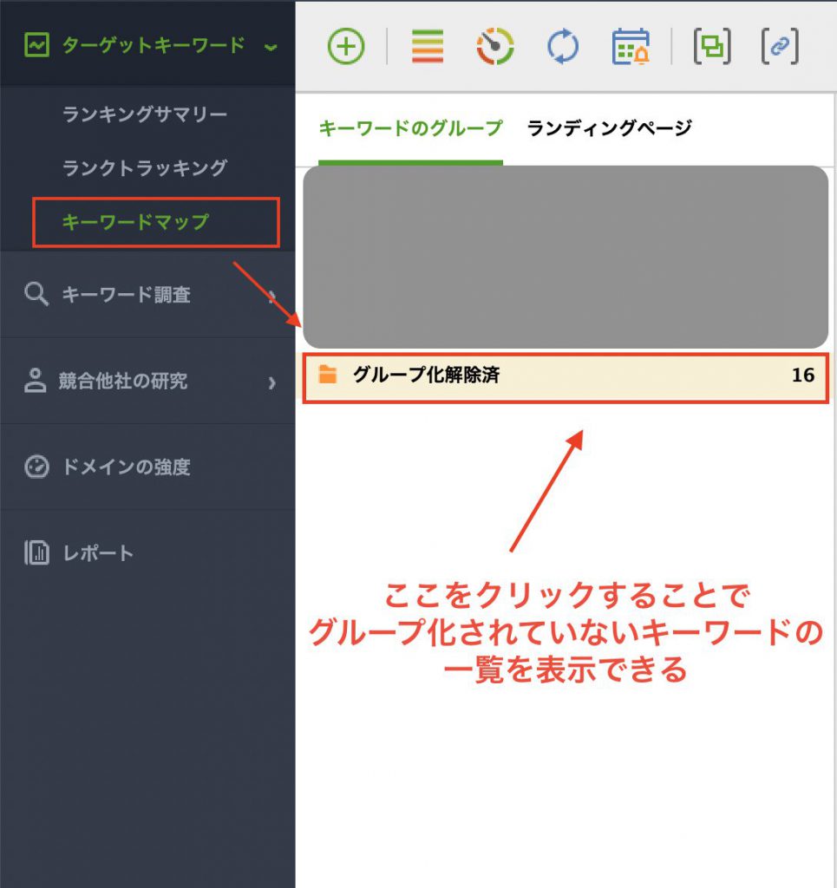837x888 pixels.
Task: Click the ターゲットキーワード chart icon
Action: point(36,45)
